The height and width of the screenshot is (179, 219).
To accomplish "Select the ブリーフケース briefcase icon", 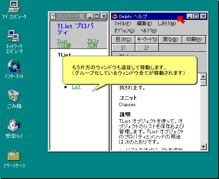I will point(14,156).
